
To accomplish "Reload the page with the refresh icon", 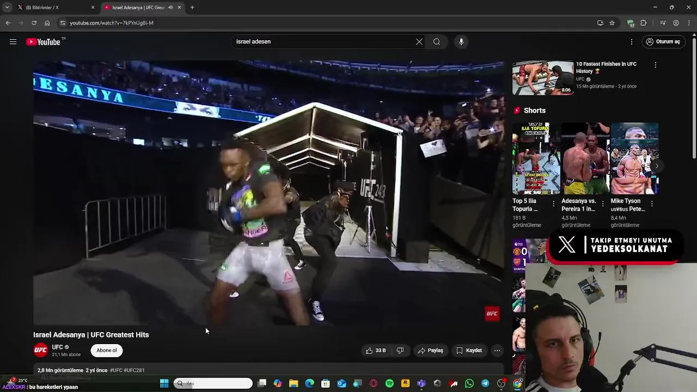I will pos(34,23).
